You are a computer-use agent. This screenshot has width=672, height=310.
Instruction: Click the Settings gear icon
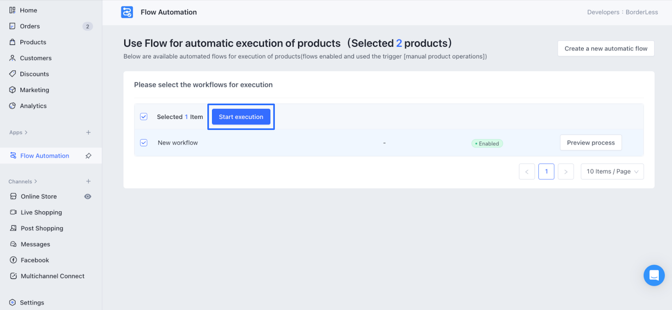(13, 302)
